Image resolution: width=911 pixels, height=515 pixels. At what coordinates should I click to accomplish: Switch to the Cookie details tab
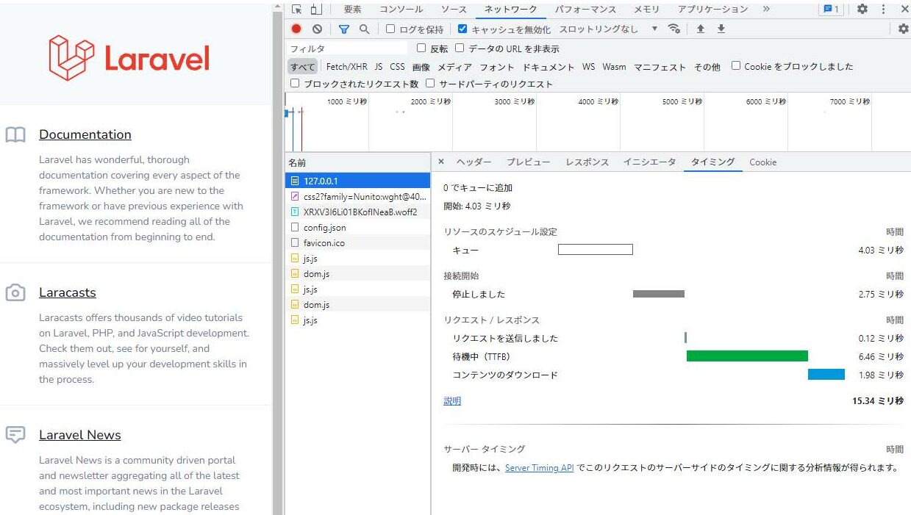(762, 162)
